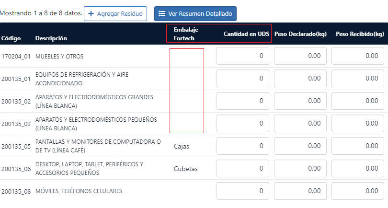Click the Peso Recibido(kg) column header

tap(360, 34)
